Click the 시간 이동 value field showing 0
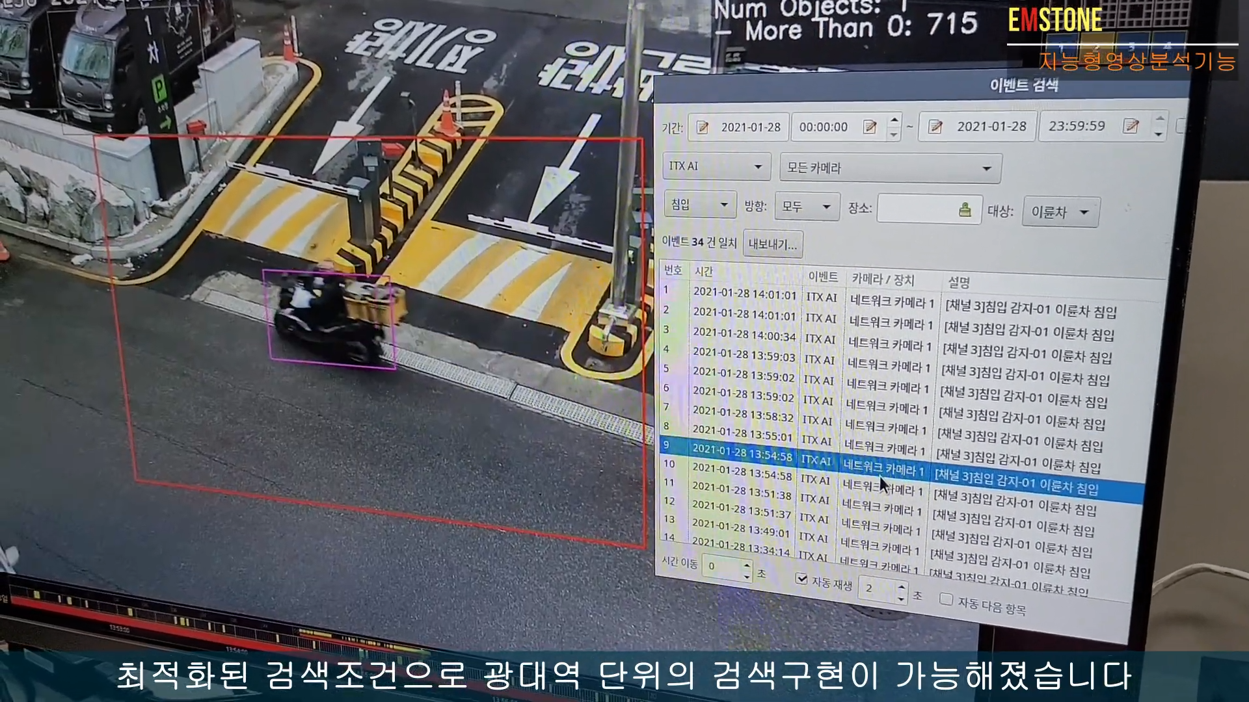This screenshot has height=702, width=1249. (x=722, y=567)
